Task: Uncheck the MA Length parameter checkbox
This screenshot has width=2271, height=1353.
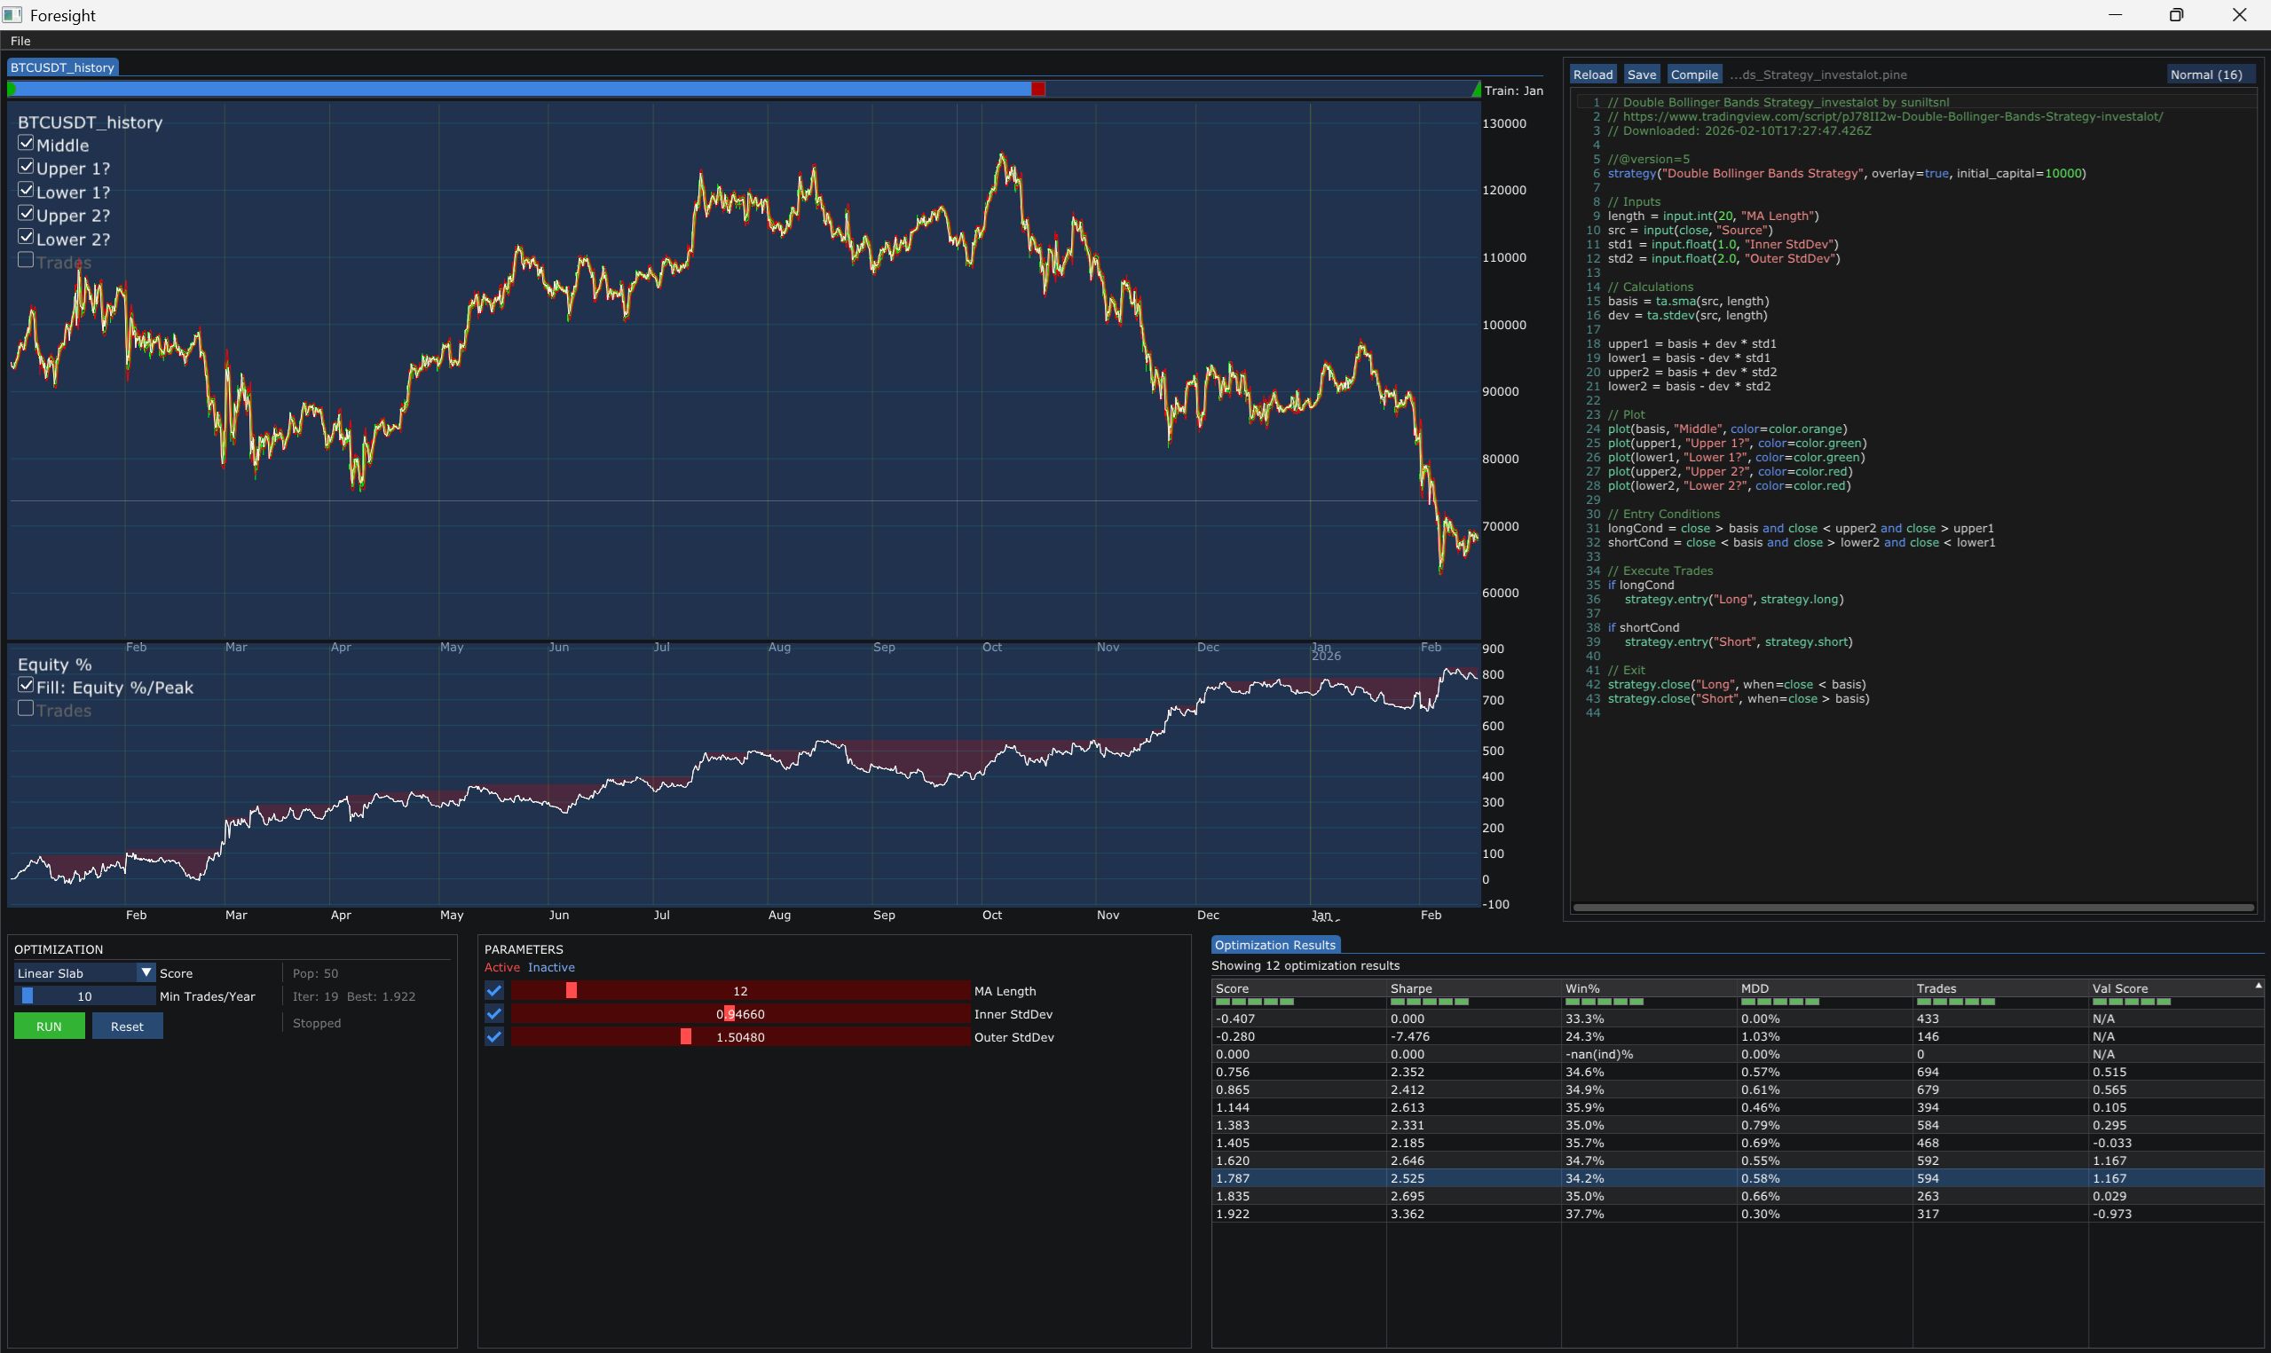Action: pyautogui.click(x=493, y=989)
